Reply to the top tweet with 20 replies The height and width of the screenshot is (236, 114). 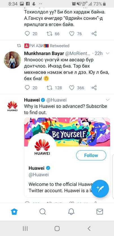pos(27,33)
